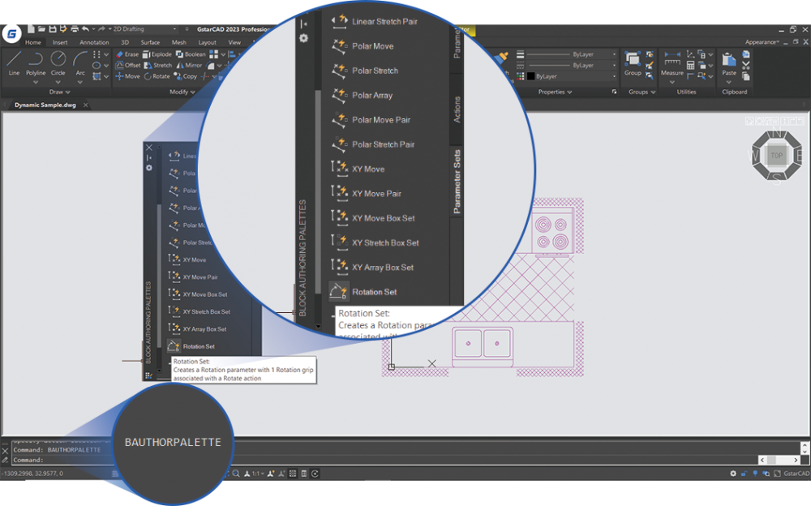The width and height of the screenshot is (811, 506).
Task: Click the Measure tool
Action: [x=672, y=63]
